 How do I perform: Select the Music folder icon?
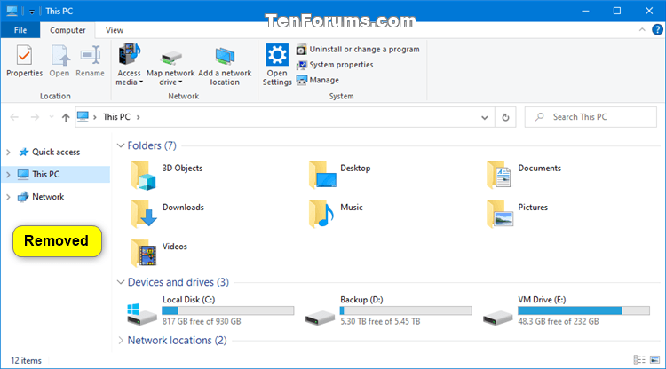click(x=321, y=214)
